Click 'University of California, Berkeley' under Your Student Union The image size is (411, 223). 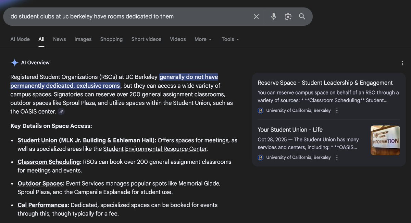tap(298, 158)
